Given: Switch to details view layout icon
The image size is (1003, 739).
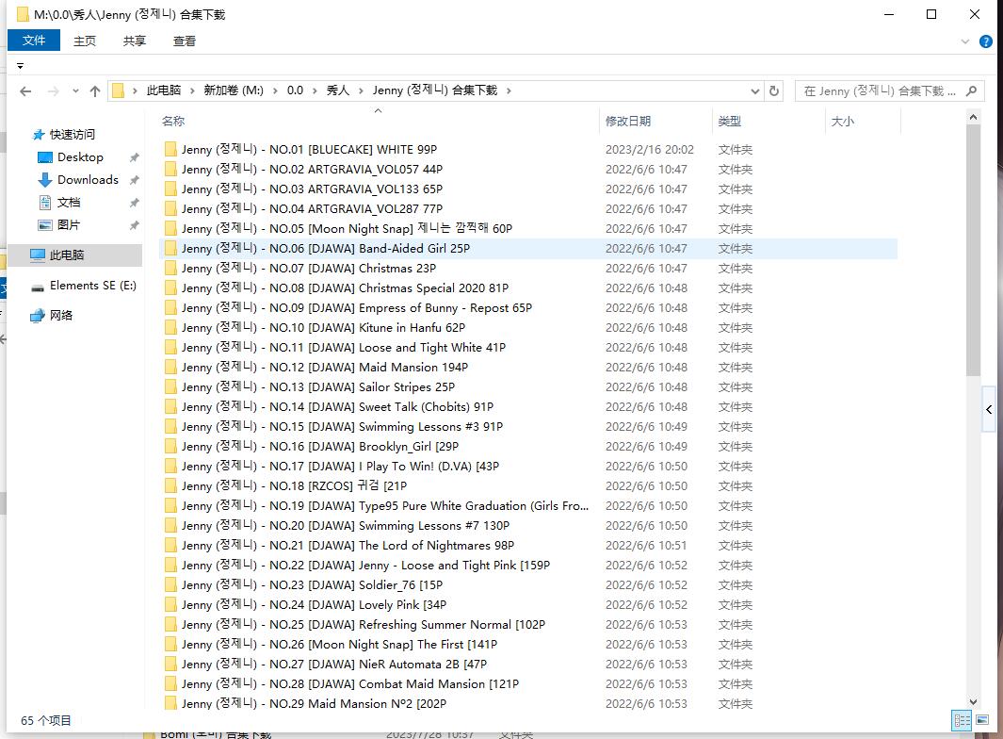Looking at the screenshot, I should 962,720.
